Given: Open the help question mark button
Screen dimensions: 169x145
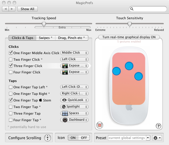Looking at the screenshot, I should [158, 126].
